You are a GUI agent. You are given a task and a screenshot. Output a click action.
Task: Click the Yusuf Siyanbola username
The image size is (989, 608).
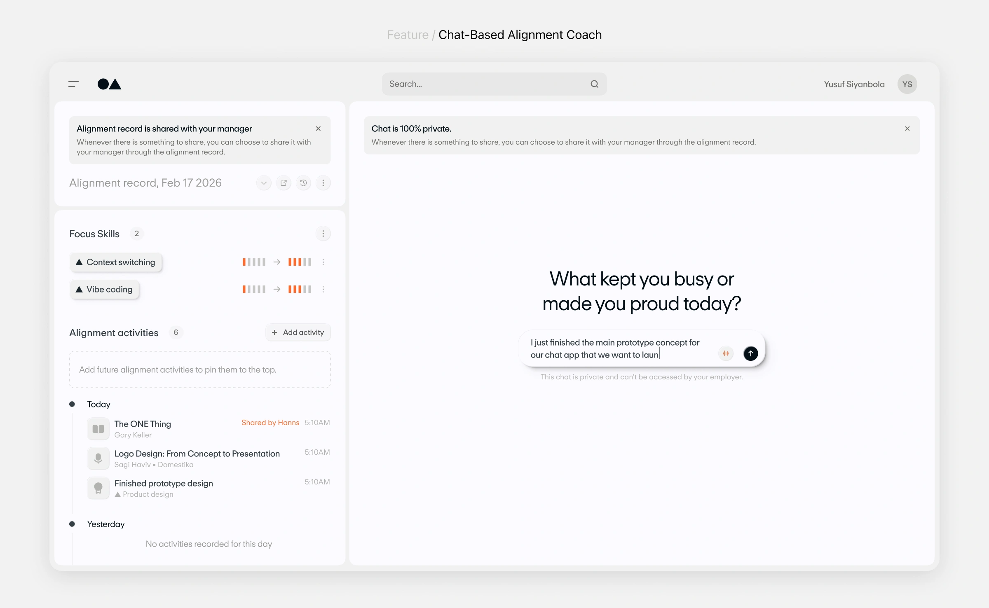854,84
